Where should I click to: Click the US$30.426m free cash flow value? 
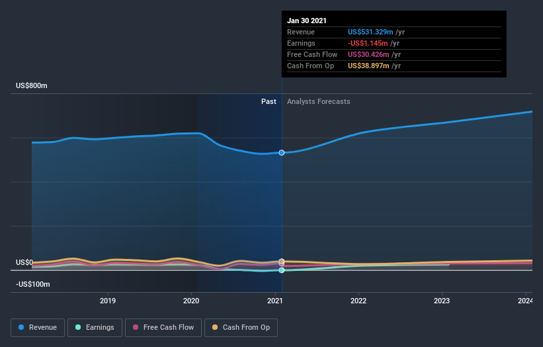[368, 54]
